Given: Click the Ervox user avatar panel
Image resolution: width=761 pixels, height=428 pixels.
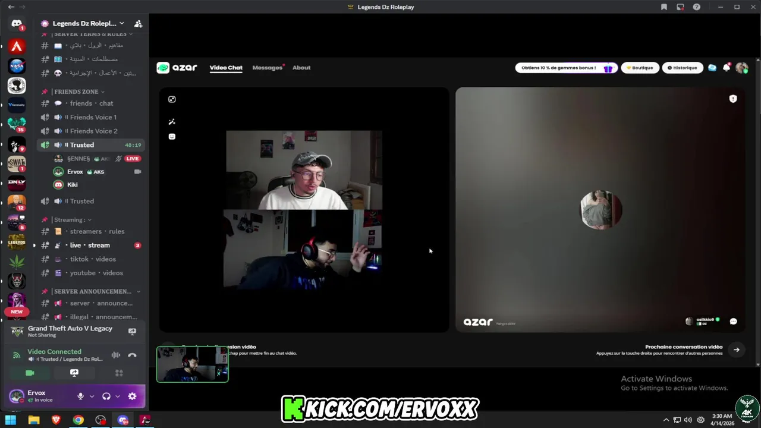Looking at the screenshot, I should pyautogui.click(x=39, y=396).
